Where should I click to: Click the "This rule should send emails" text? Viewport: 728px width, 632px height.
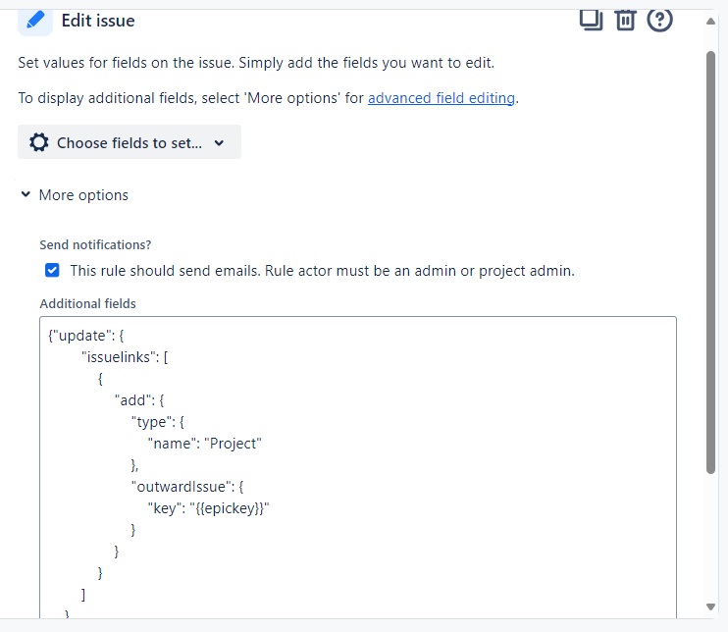322,270
